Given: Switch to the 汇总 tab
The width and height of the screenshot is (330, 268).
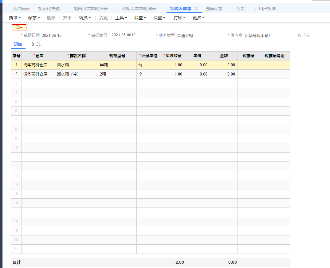Looking at the screenshot, I should tap(36, 44).
